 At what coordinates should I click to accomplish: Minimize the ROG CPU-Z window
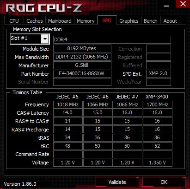point(166,5)
